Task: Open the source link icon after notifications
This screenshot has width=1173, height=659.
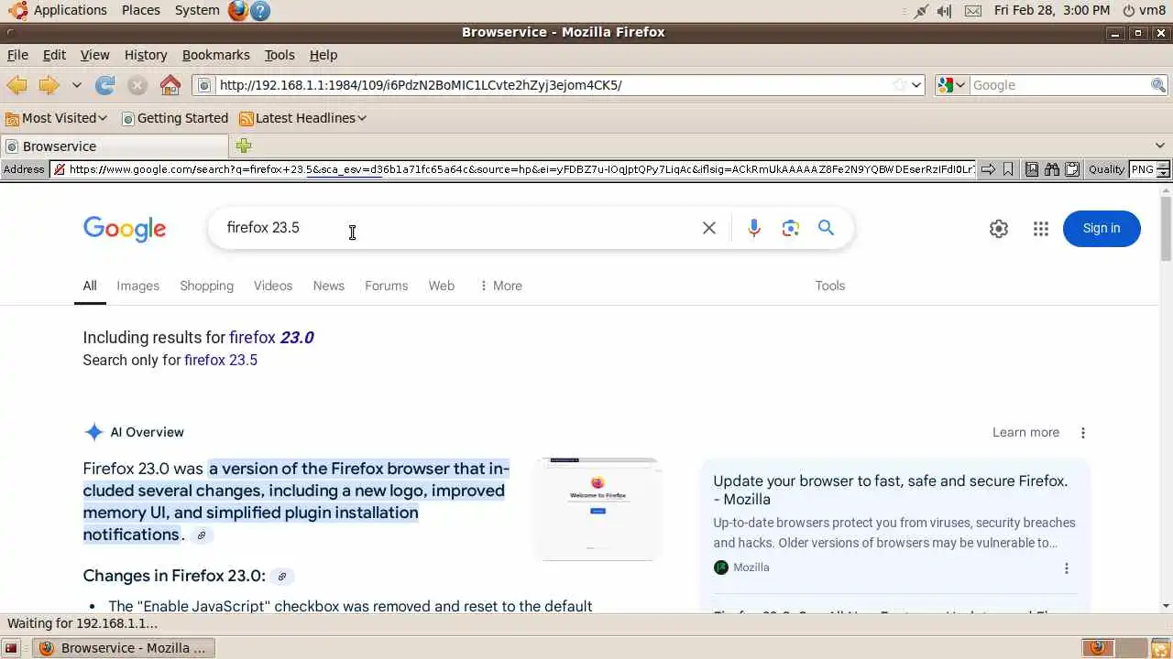Action: pos(202,535)
